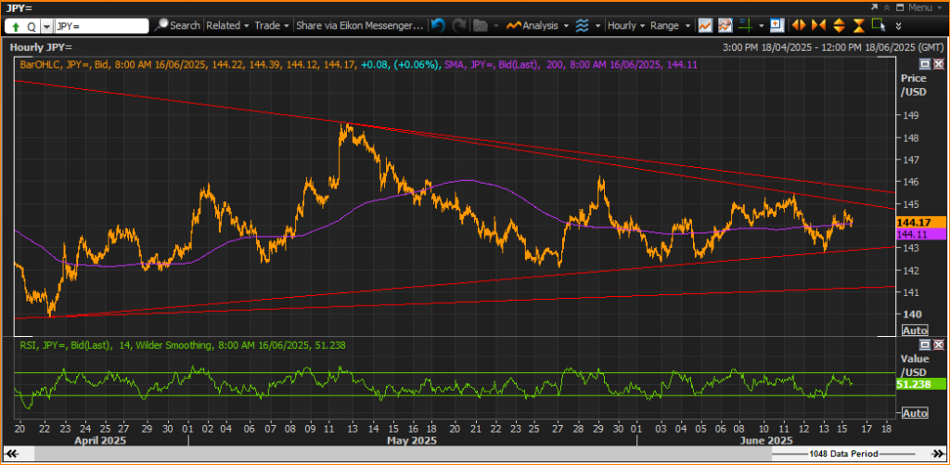Select the line chart type icon
950x465 pixels.
click(705, 25)
